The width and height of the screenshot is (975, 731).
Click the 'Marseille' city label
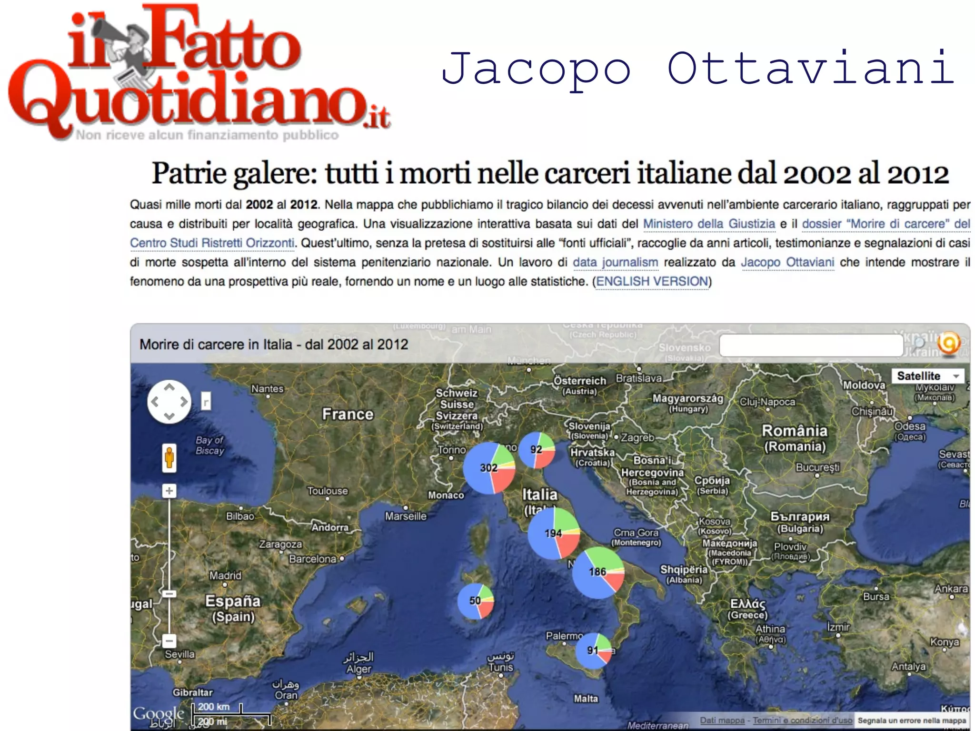[406, 516]
